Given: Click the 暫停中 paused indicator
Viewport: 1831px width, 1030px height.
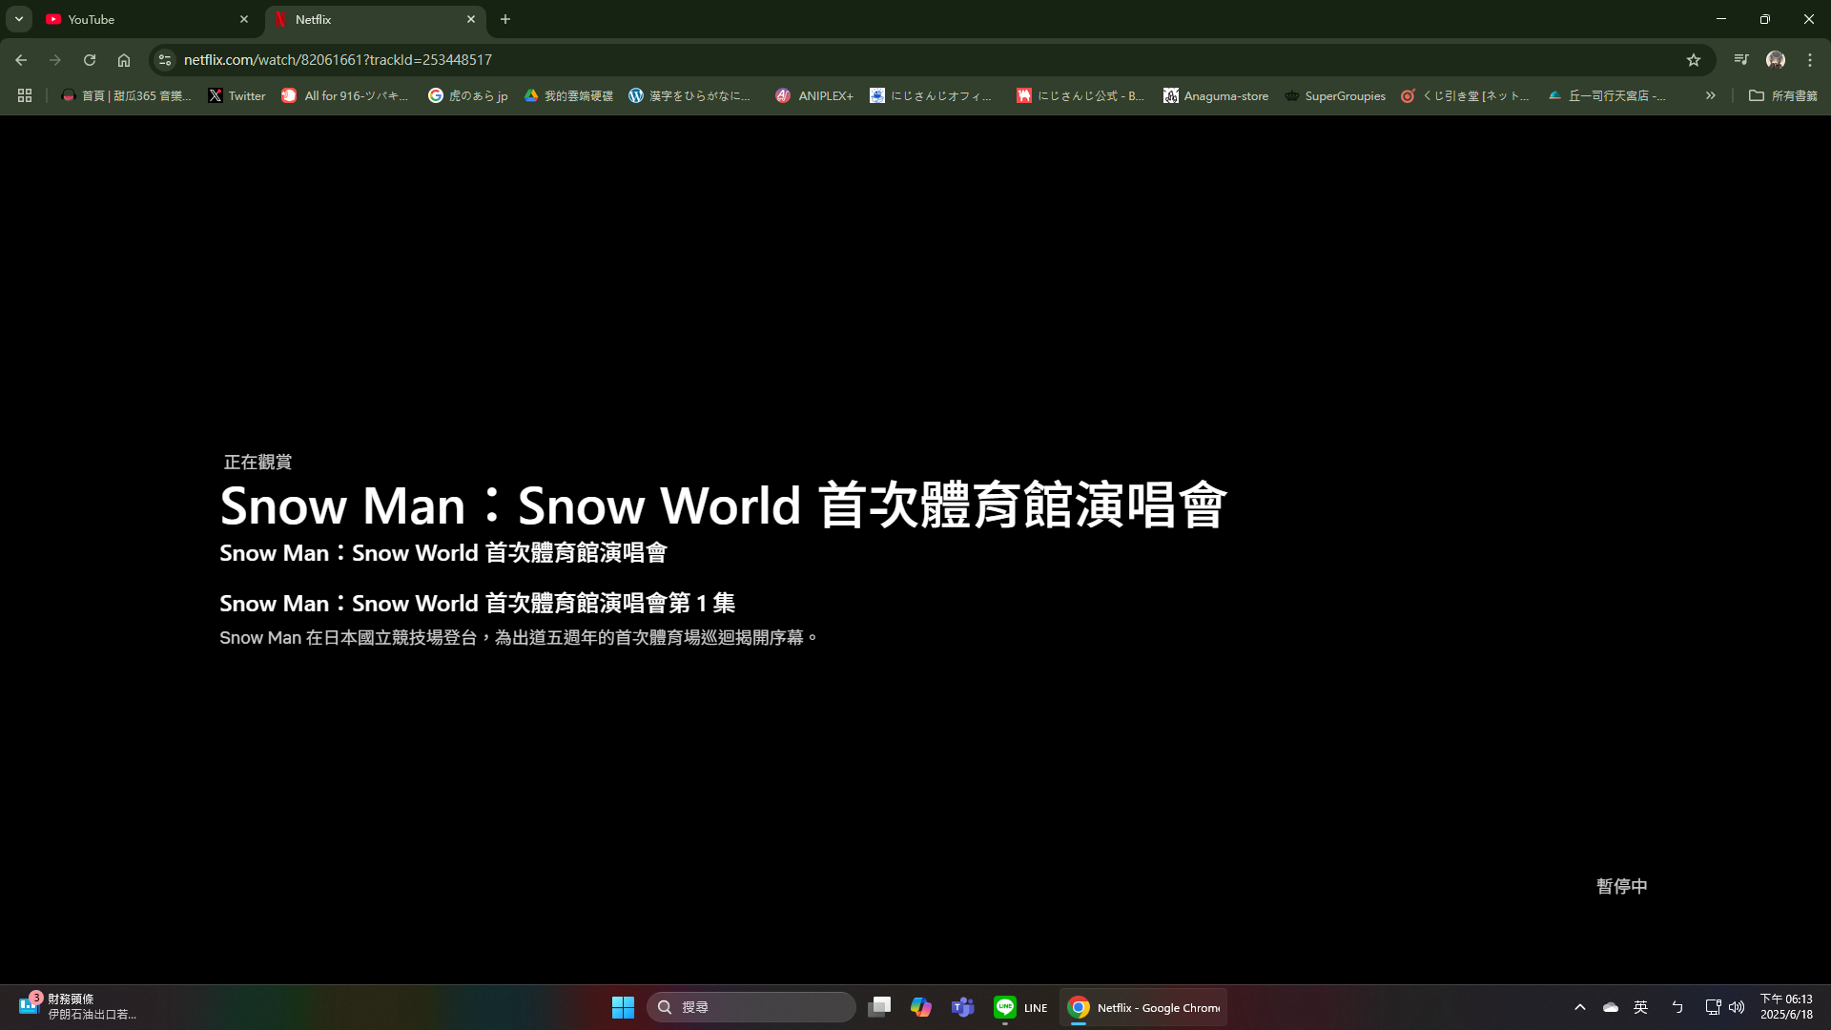Looking at the screenshot, I should click(1622, 886).
